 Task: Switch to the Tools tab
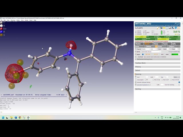[167, 44]
